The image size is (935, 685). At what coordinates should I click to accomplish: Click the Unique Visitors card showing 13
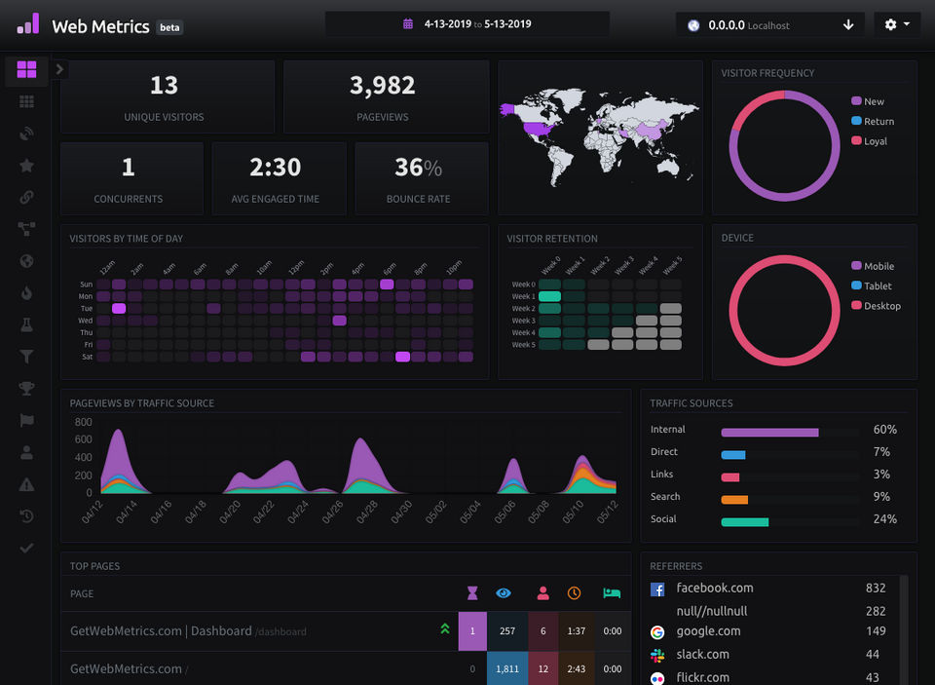click(x=167, y=96)
